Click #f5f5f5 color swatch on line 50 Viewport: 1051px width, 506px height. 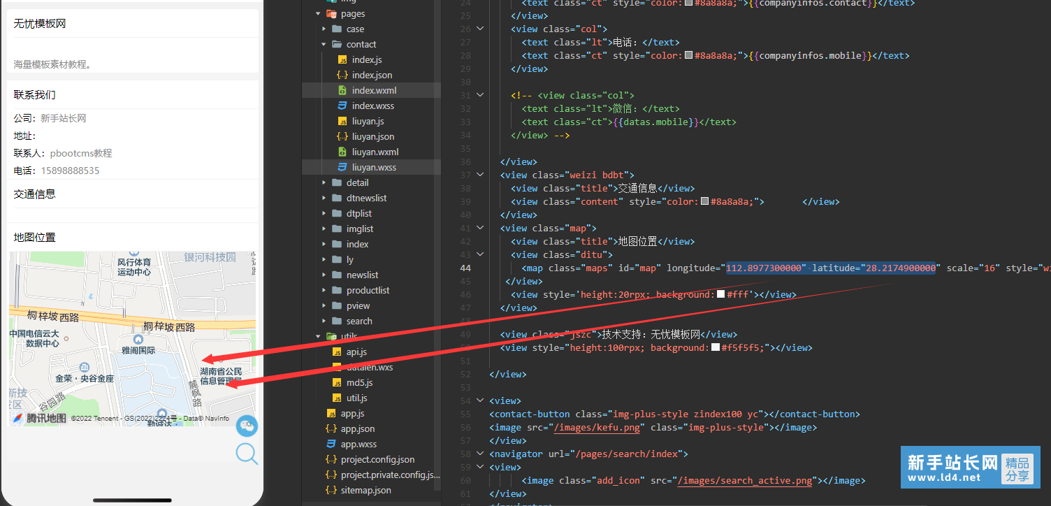[716, 347]
